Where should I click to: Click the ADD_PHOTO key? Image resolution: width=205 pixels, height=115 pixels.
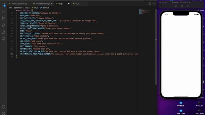(x=25, y=41)
